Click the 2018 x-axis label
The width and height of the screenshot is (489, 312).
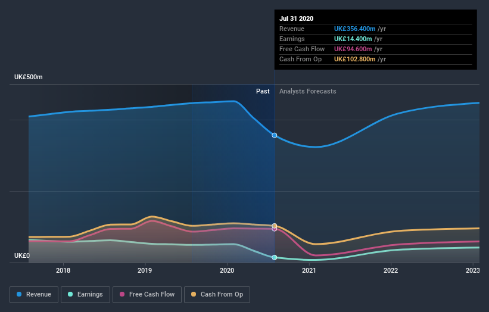pos(63,270)
